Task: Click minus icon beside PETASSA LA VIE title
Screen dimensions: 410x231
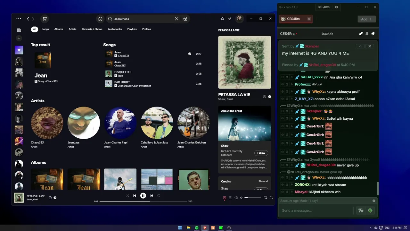Action: coord(265,97)
